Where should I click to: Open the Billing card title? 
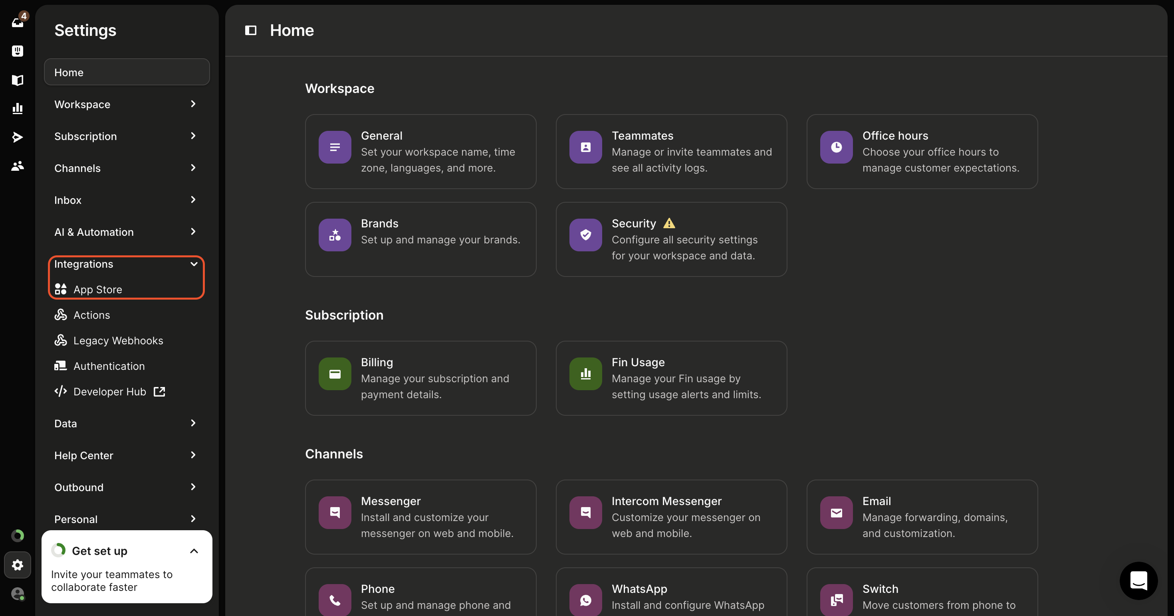click(377, 362)
